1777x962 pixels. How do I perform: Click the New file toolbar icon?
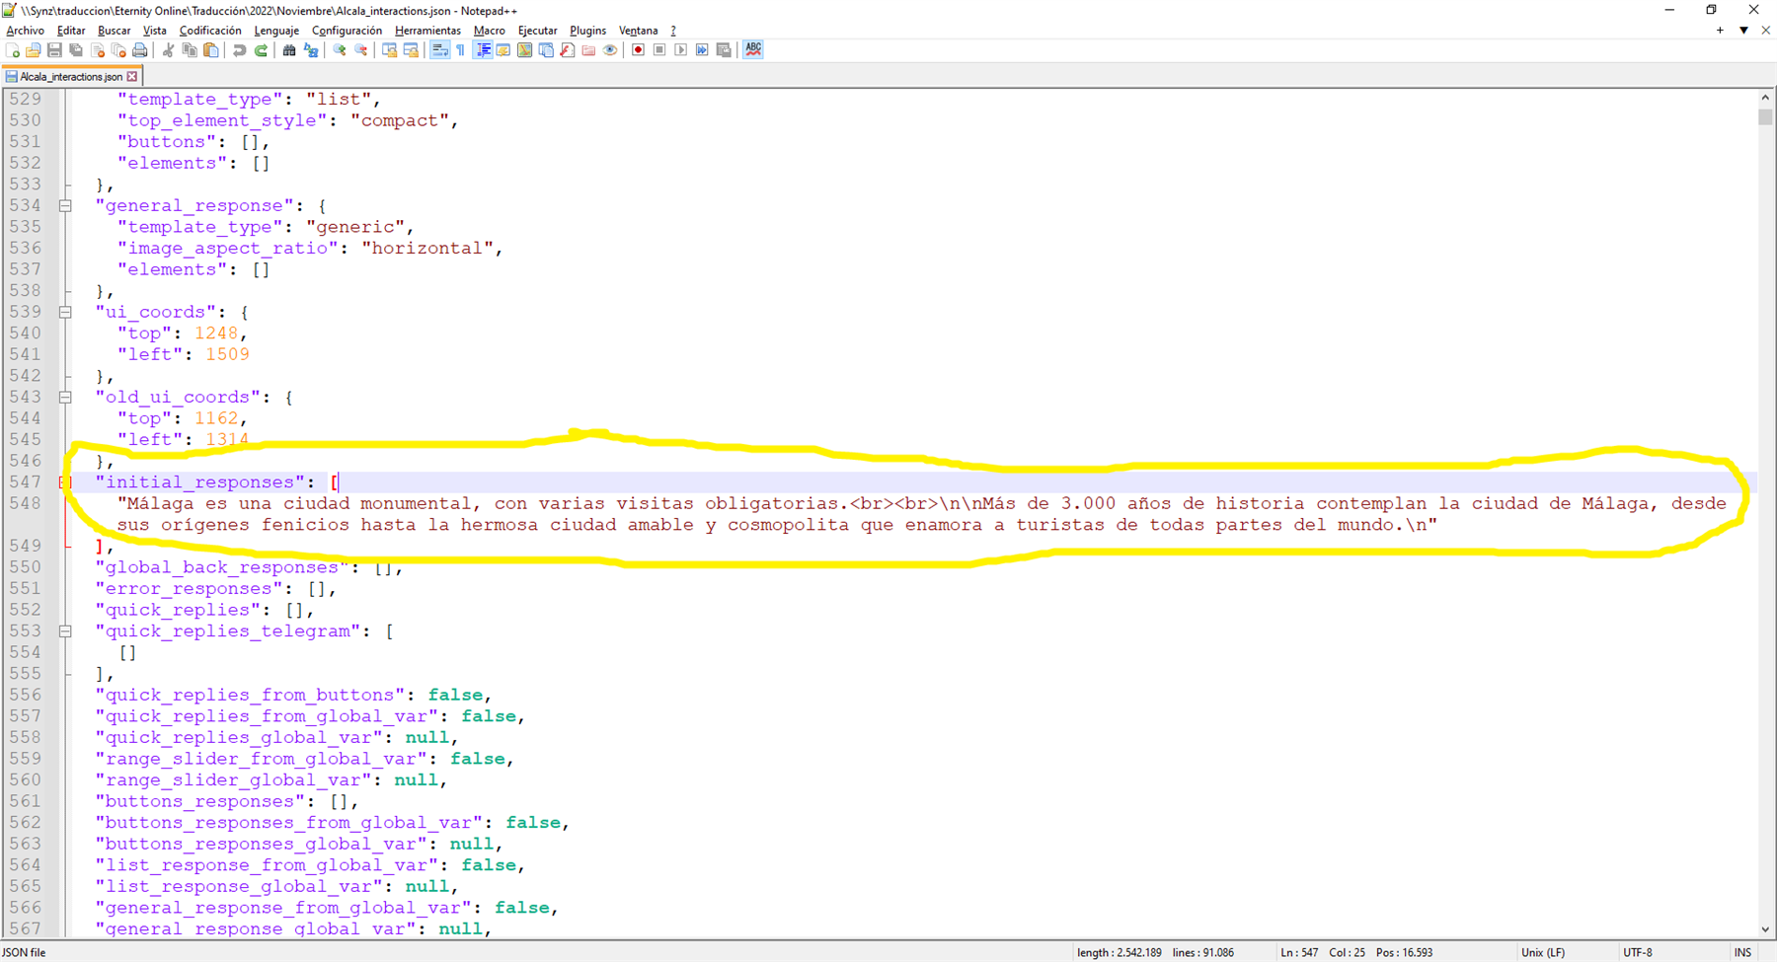(13, 50)
